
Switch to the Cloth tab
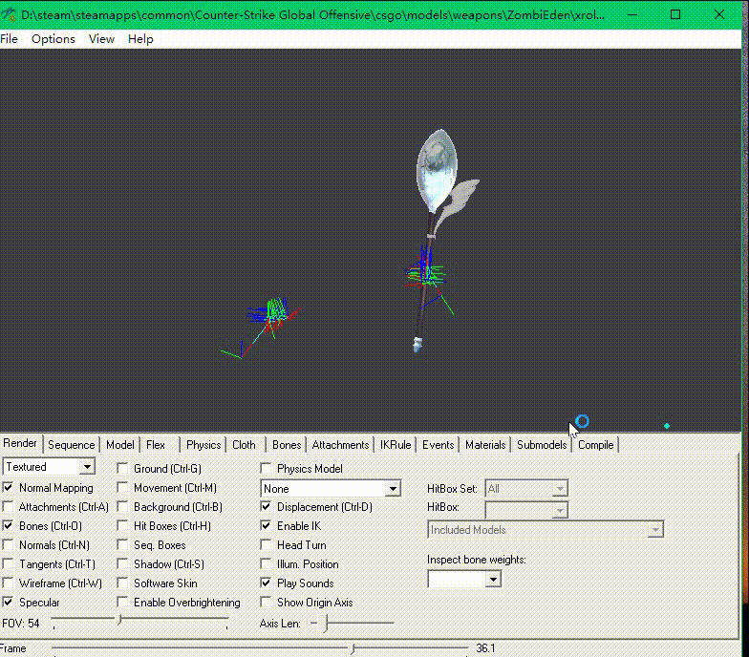click(244, 445)
